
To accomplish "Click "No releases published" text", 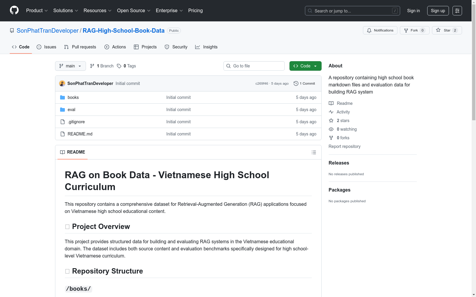I will (x=346, y=174).
